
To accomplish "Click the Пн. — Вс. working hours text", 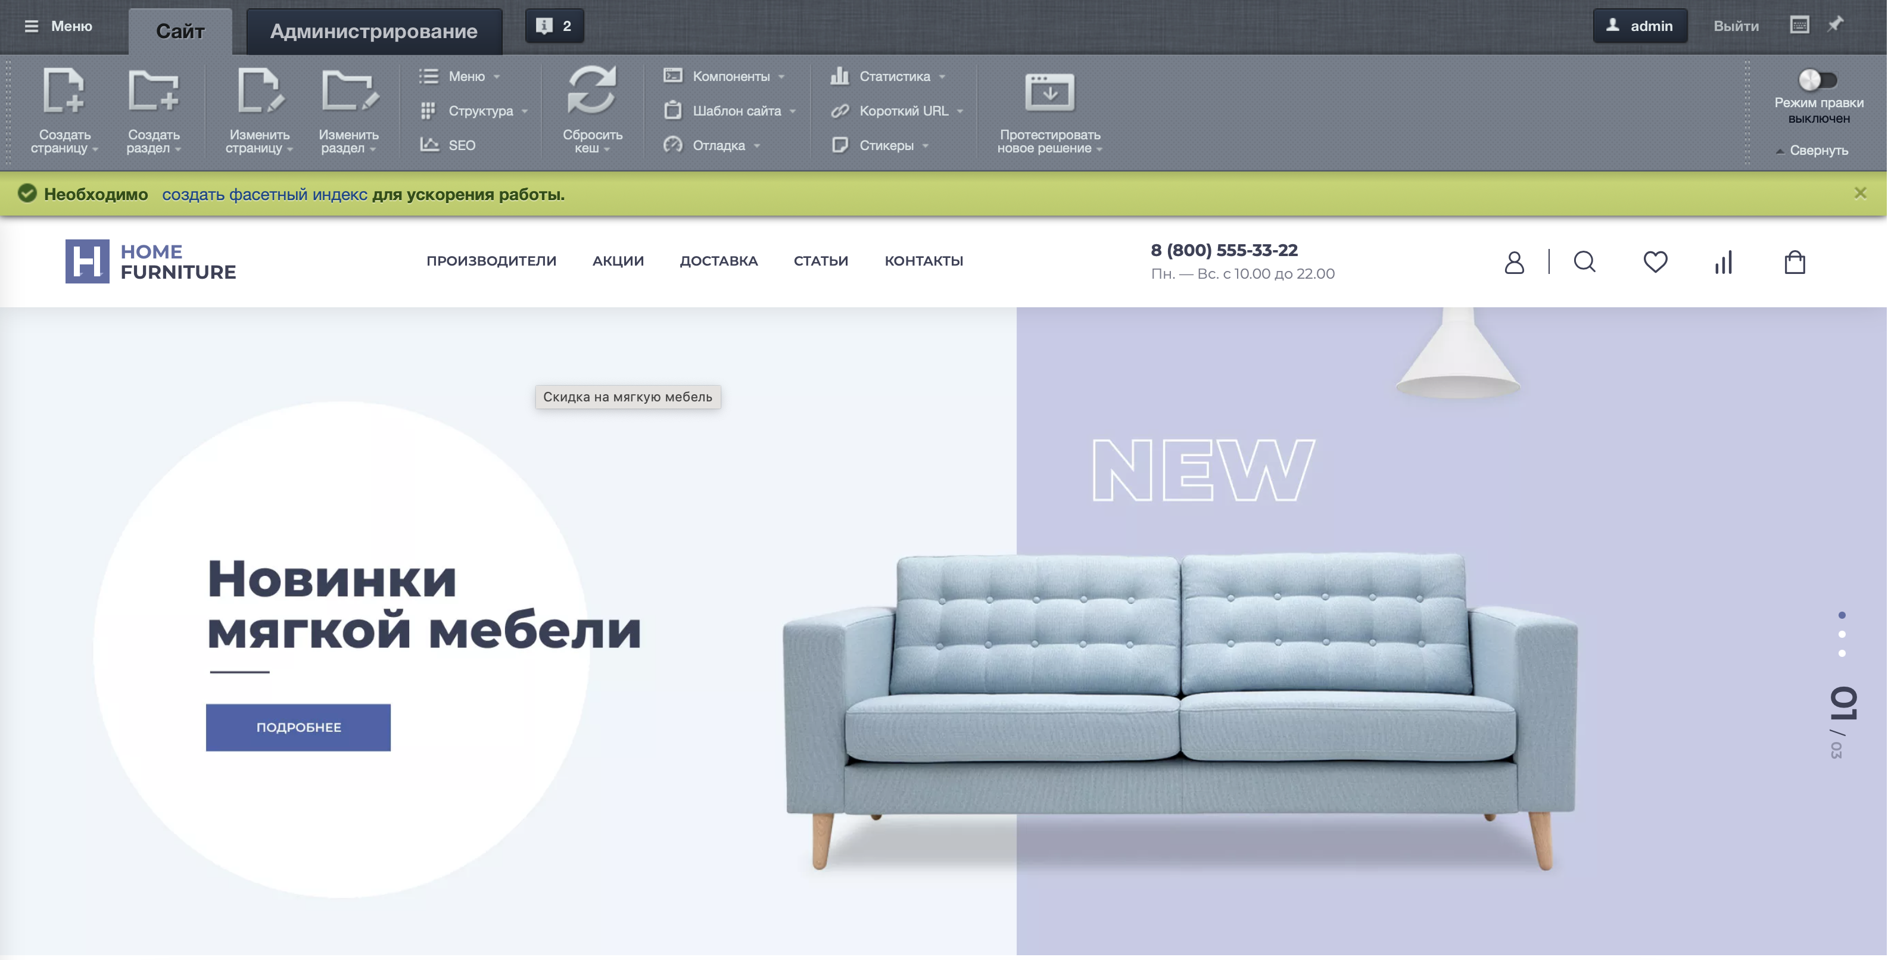I will point(1242,273).
